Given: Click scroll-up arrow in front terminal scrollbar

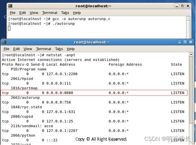Looking at the screenshot, I should point(191,54).
